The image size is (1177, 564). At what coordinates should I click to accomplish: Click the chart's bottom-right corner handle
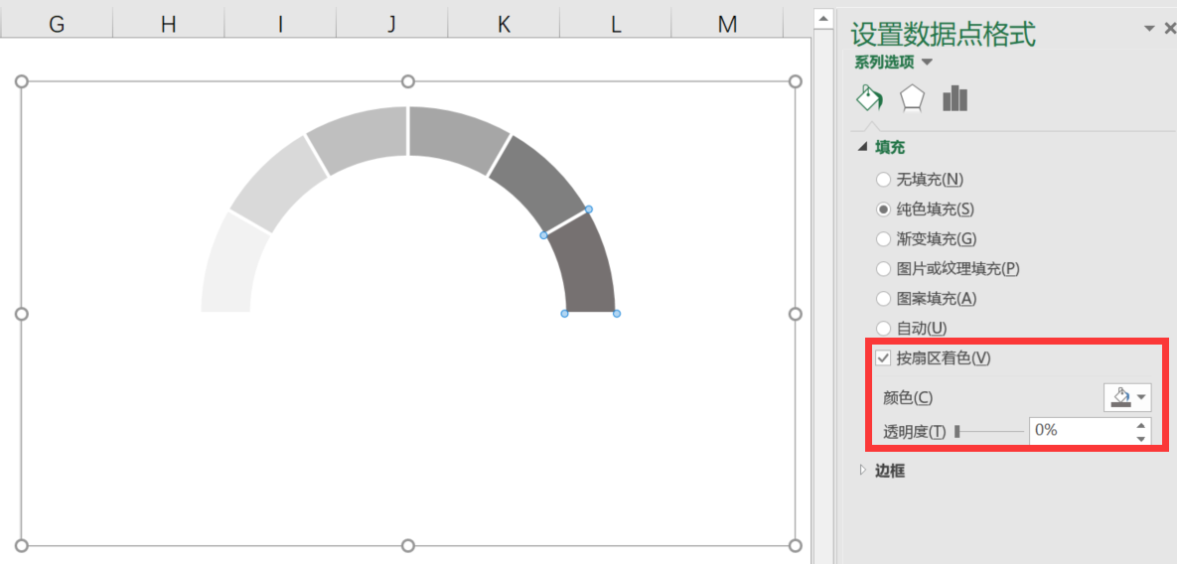point(796,545)
